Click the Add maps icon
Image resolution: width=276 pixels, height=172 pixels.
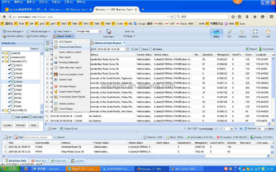click(x=108, y=32)
